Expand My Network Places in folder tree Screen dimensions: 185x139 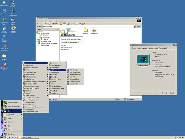tap(37, 42)
